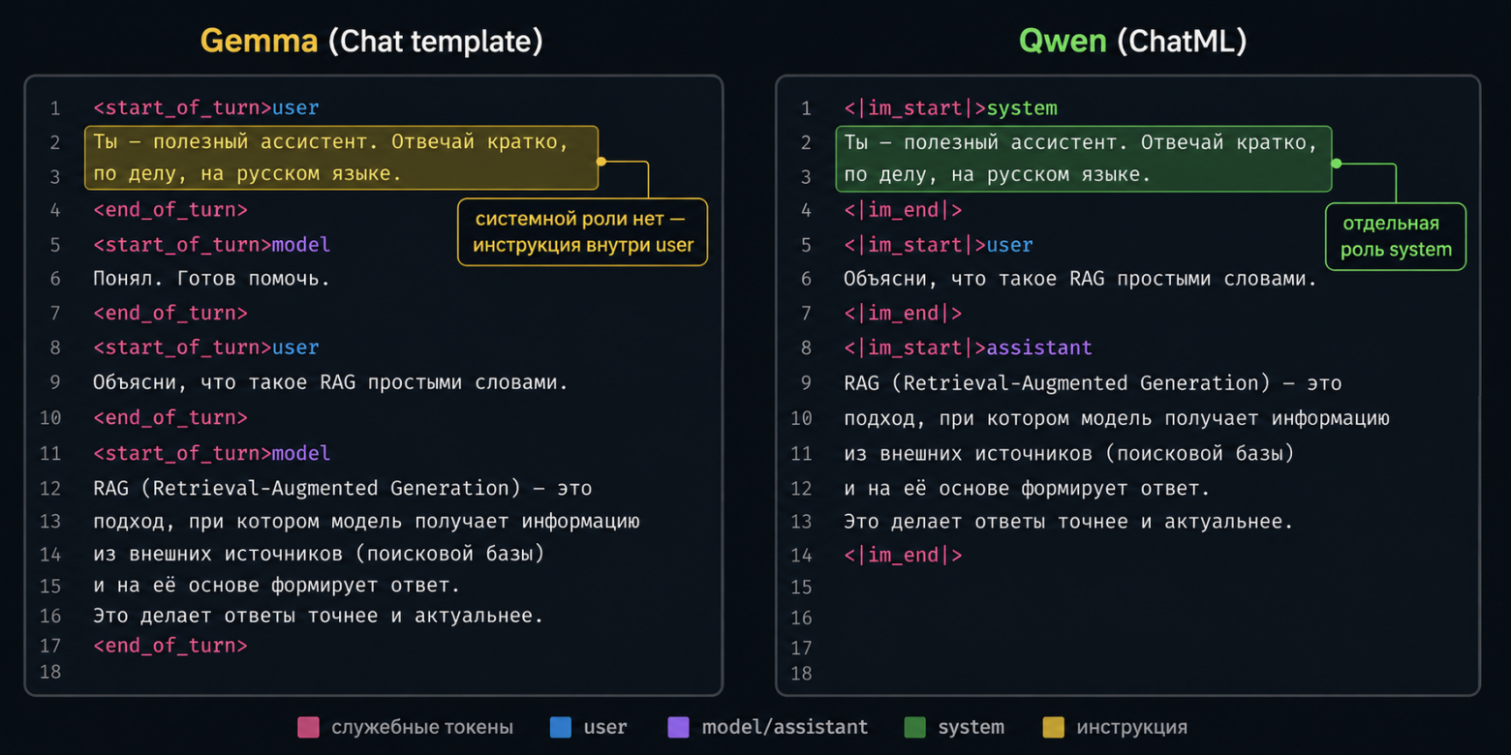Image resolution: width=1511 pixels, height=755 pixels.
Task: Select the Qwen (ChatML) heading
Action: click(1132, 42)
